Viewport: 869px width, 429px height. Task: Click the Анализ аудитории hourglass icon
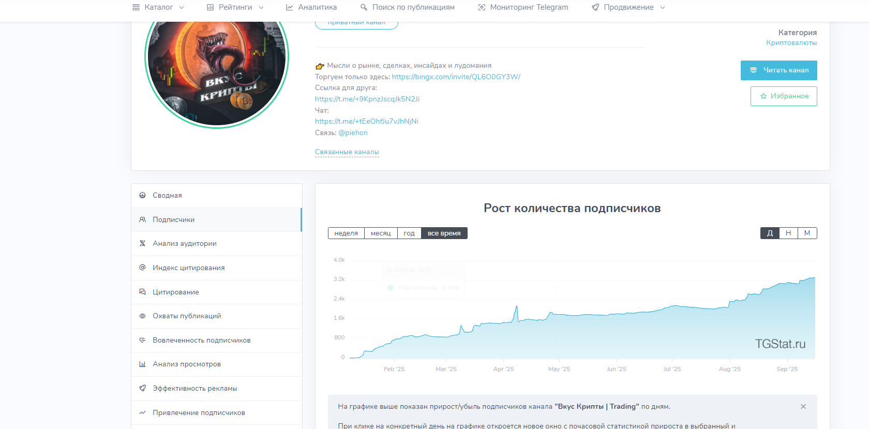point(142,243)
